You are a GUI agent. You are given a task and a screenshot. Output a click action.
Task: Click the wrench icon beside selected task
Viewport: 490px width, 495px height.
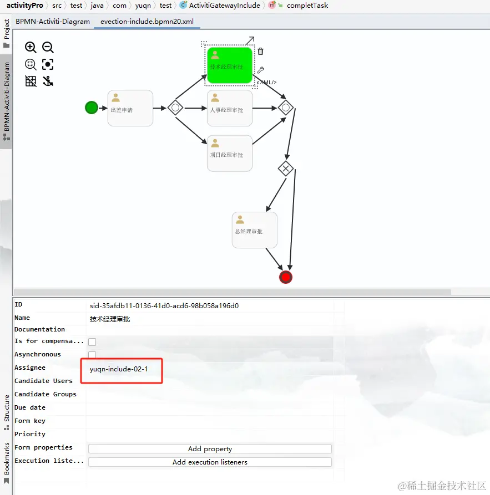(x=260, y=70)
